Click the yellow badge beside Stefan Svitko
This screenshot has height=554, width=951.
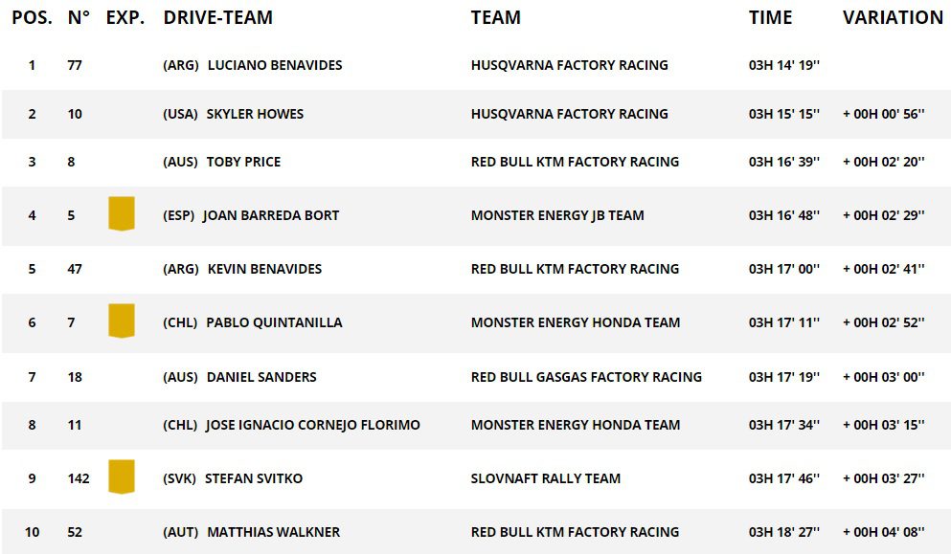pyautogui.click(x=121, y=476)
